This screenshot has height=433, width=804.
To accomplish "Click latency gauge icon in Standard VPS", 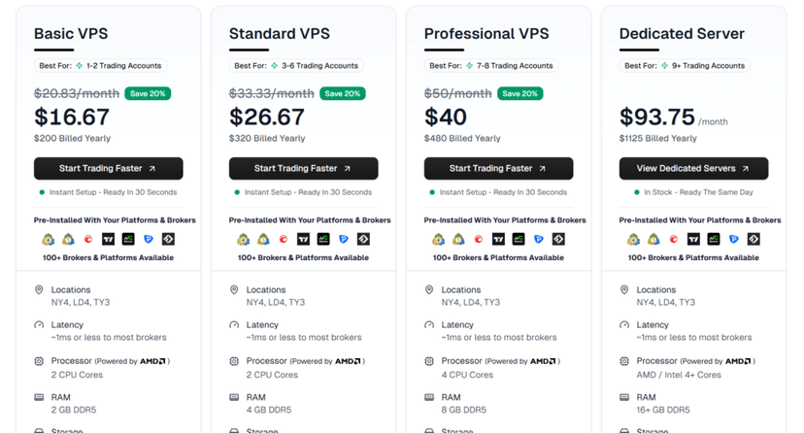I will tap(234, 325).
